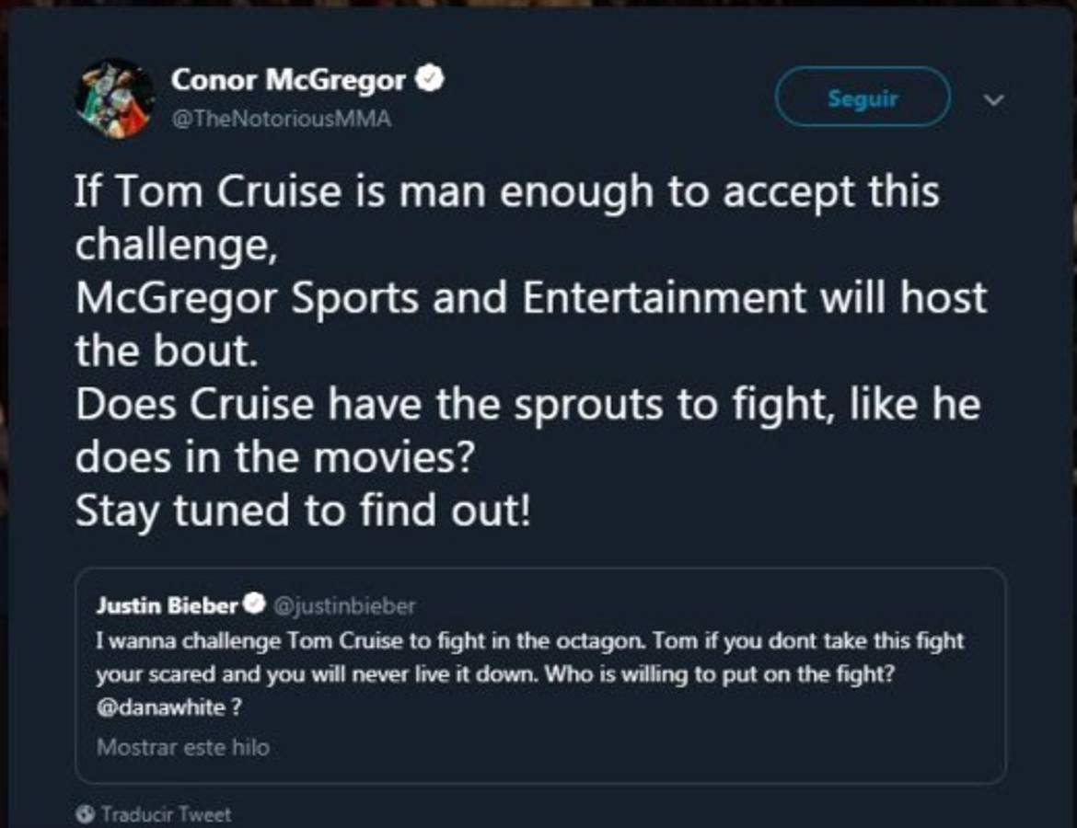Image resolution: width=1077 pixels, height=828 pixels.
Task: Click the Traducir Tweet link
Action: 167,814
